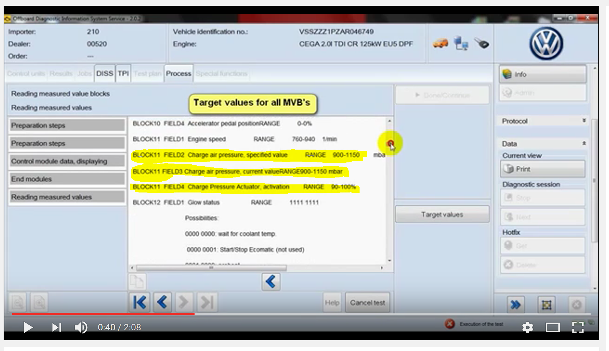Screen dimensions: 609x351
Task: Open the DISS tab
Action: [105, 74]
